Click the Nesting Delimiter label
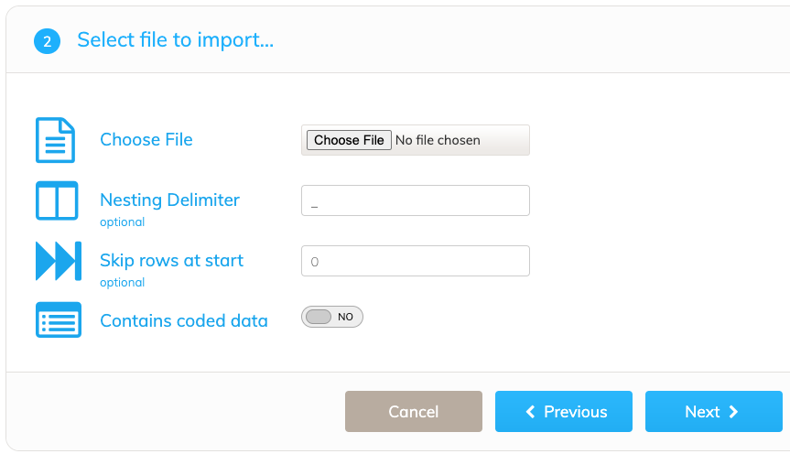This screenshot has width=790, height=454. coord(169,200)
